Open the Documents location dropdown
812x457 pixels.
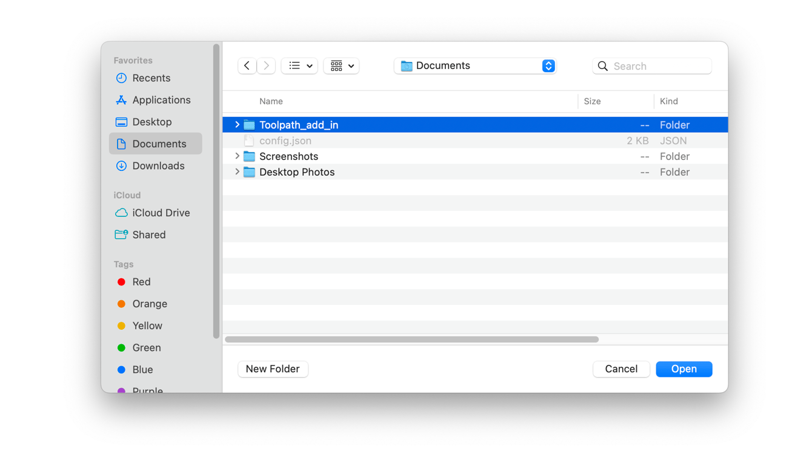point(475,65)
